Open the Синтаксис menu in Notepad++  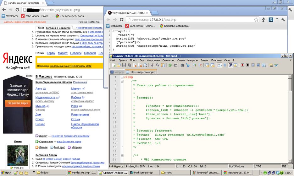click(169, 60)
